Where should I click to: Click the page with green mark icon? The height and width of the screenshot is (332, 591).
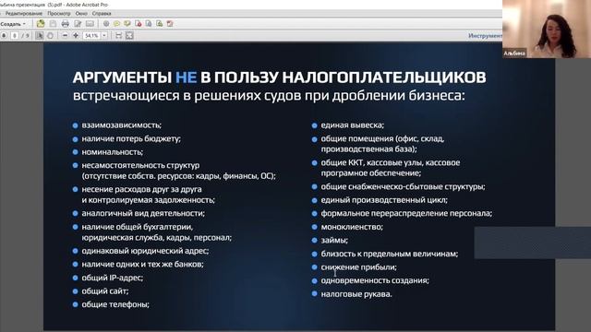click(x=160, y=24)
